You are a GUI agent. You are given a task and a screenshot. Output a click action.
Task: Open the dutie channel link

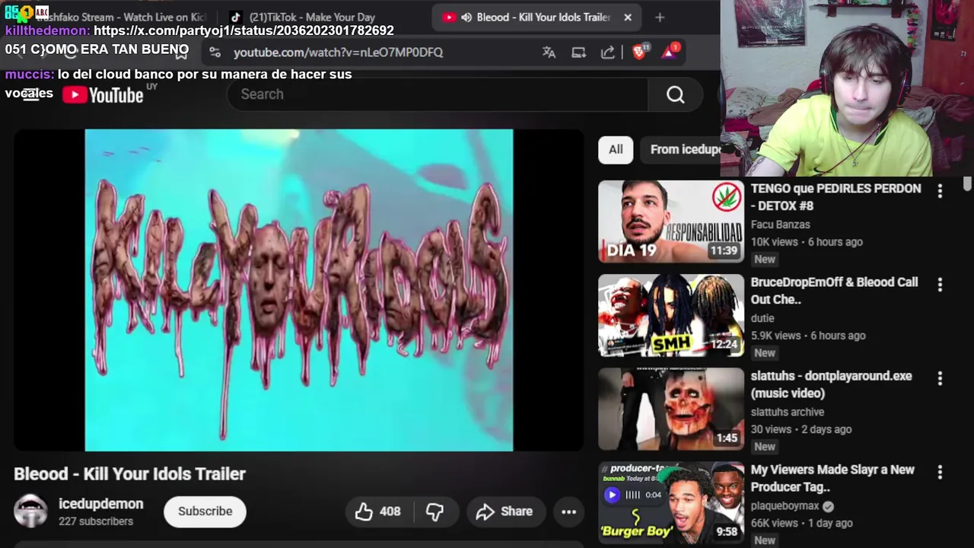coord(762,318)
